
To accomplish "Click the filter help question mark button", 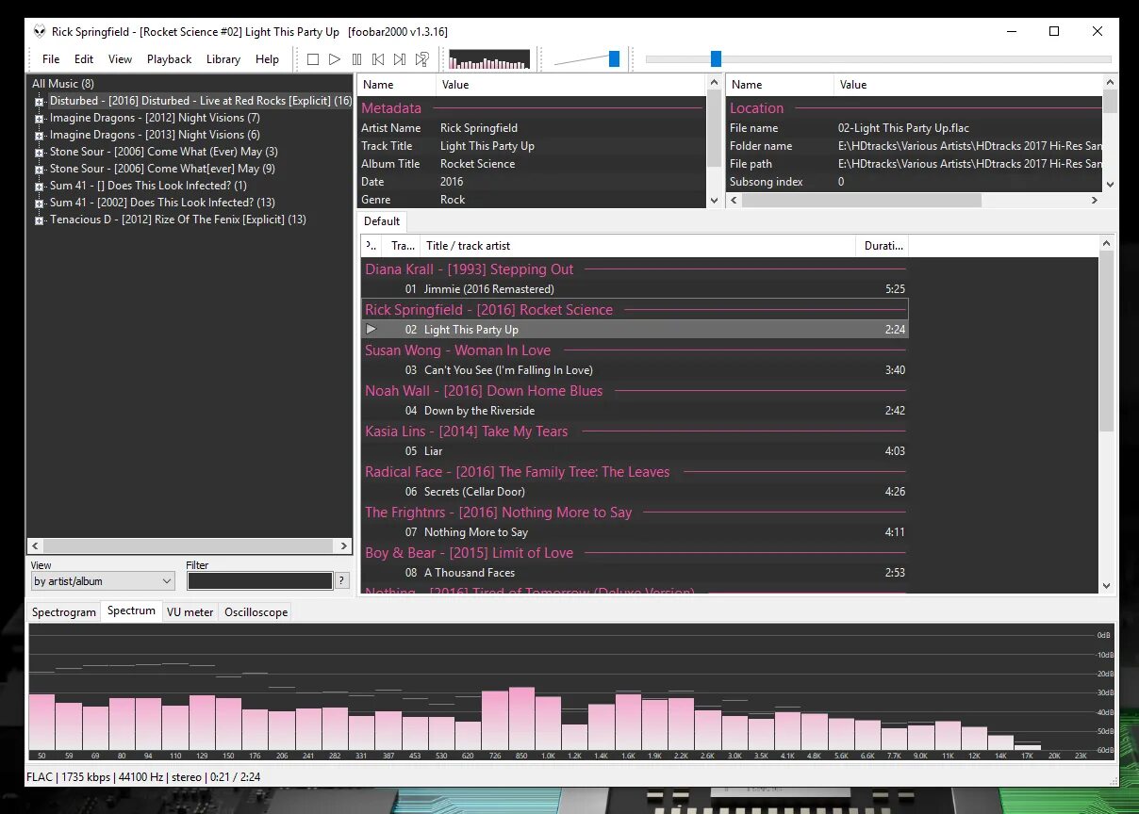I will [342, 580].
